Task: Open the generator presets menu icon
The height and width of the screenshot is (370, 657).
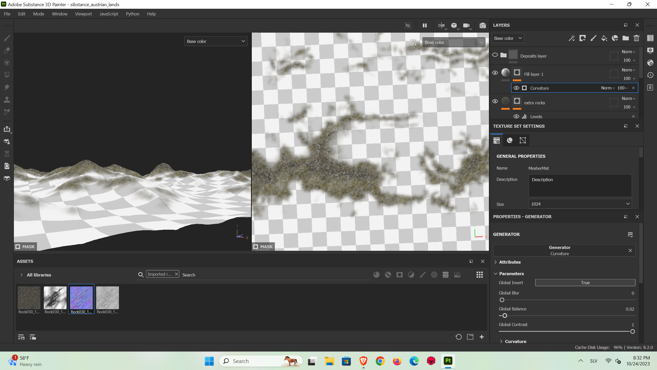Action: (x=630, y=235)
